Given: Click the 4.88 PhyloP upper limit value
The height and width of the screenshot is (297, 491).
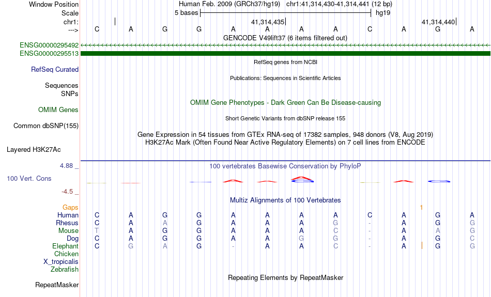Looking at the screenshot, I should coord(66,166).
